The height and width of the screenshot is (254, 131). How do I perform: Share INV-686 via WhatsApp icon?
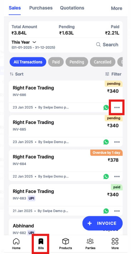click(106, 107)
